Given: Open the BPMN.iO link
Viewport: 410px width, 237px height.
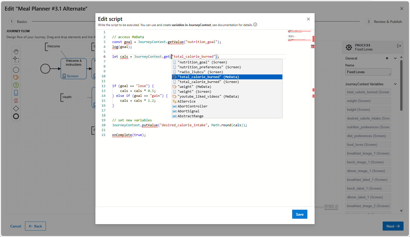Looking at the screenshot, I should [x=331, y=207].
